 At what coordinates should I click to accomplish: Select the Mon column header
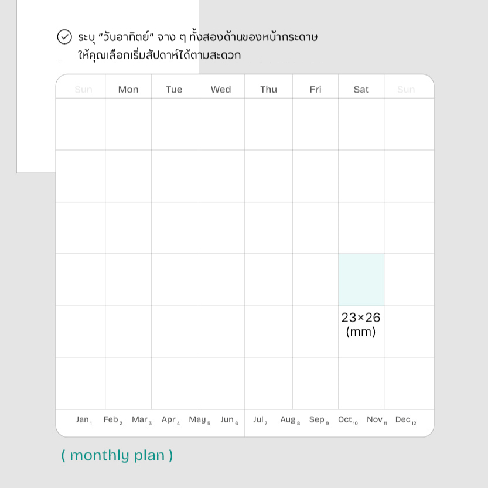pyautogui.click(x=128, y=90)
